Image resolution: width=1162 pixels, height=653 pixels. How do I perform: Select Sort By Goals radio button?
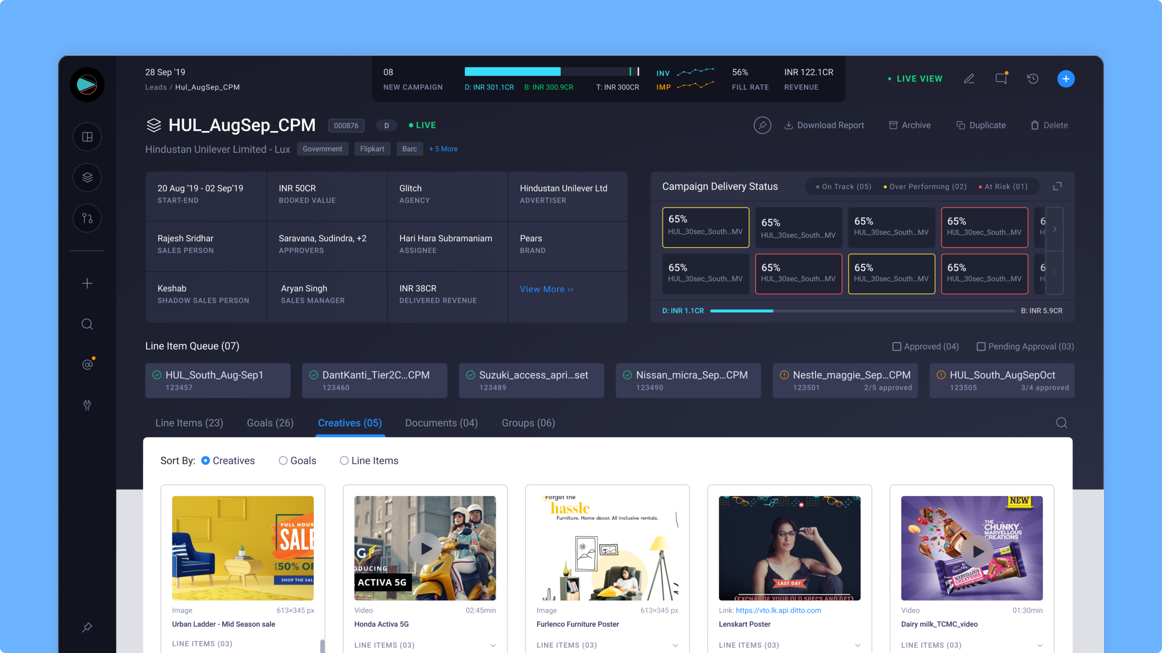click(283, 461)
